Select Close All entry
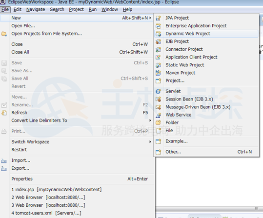 [x=77, y=52]
